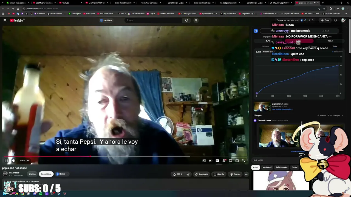Toggle subtitles on the player
Viewport: 351px width, 197px height.
(x=217, y=161)
